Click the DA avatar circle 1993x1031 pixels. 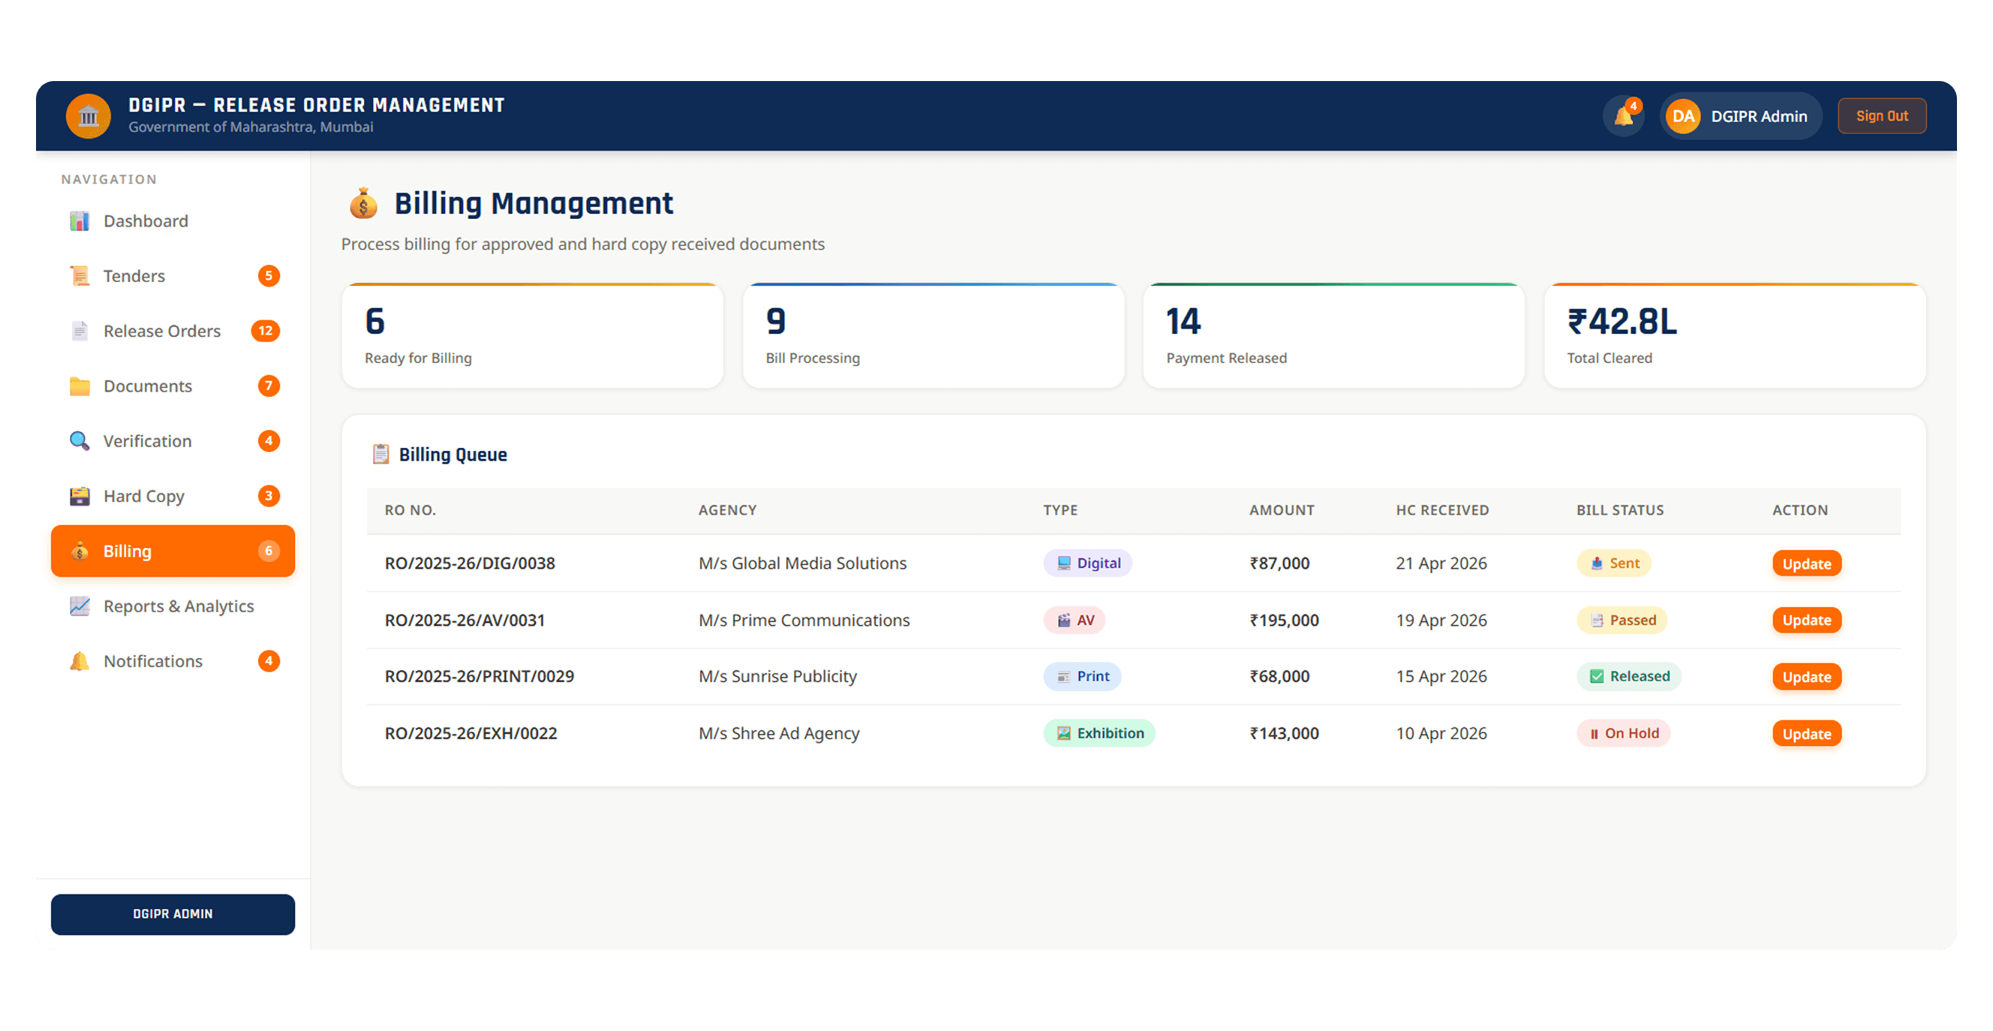[1683, 116]
